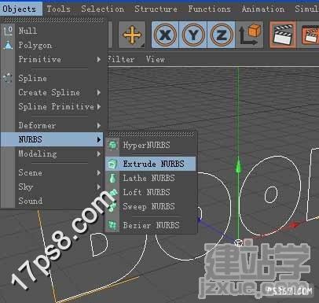Expand the Primitive submenu arrow

99,59
